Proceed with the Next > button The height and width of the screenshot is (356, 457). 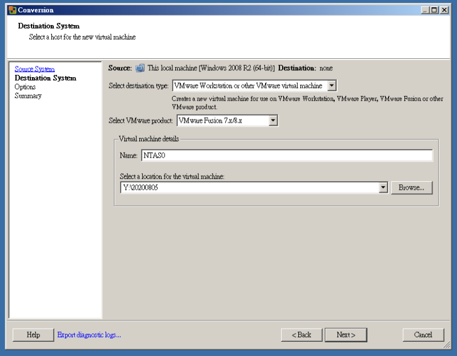click(346, 335)
